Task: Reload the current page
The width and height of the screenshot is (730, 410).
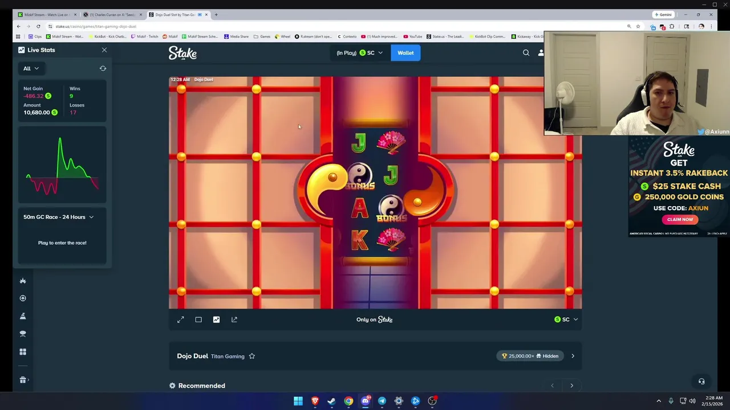Action: pyautogui.click(x=38, y=26)
